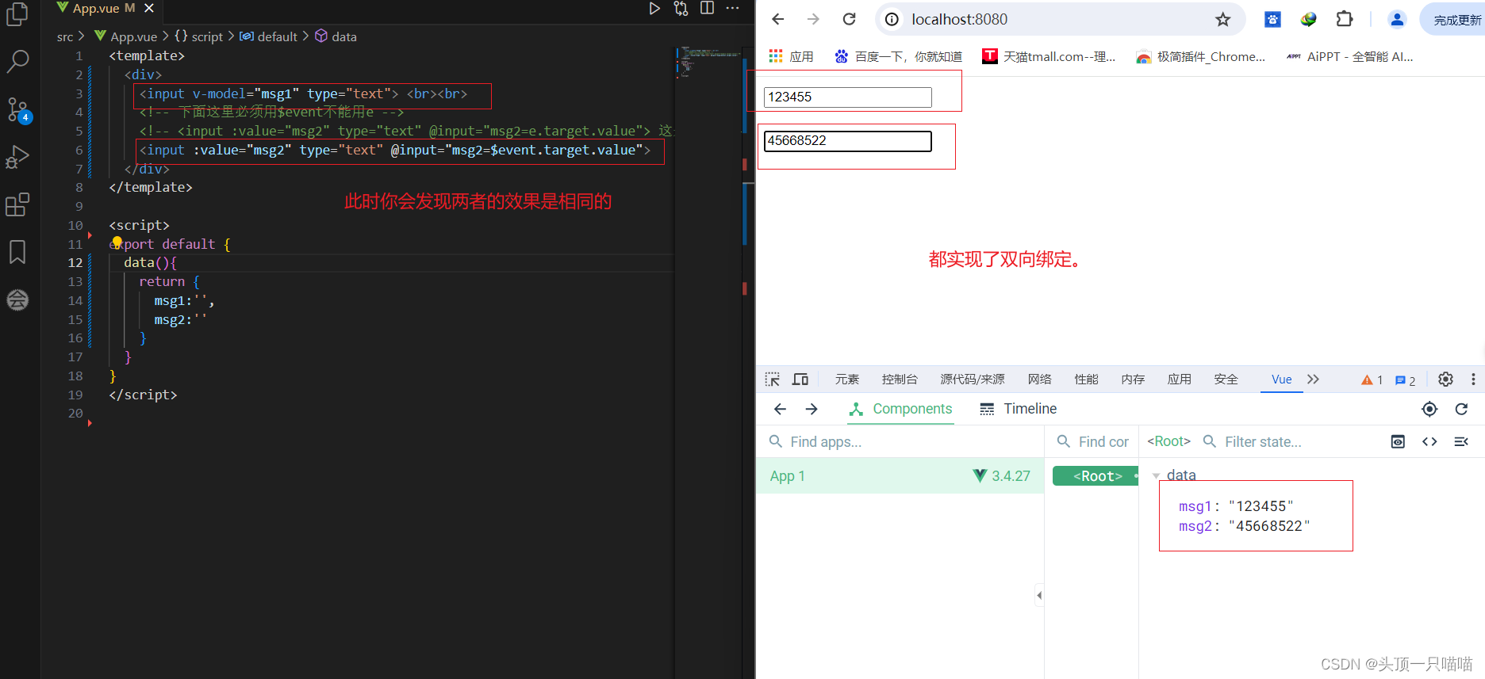Image resolution: width=1485 pixels, height=679 pixels.
Task: Open the AiPPT bookmark
Action: [x=1349, y=56]
